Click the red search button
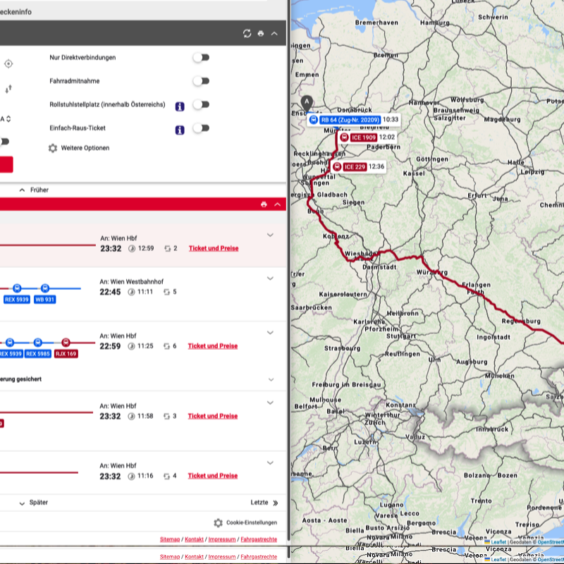Image resolution: width=564 pixels, height=564 pixels. click(6, 164)
